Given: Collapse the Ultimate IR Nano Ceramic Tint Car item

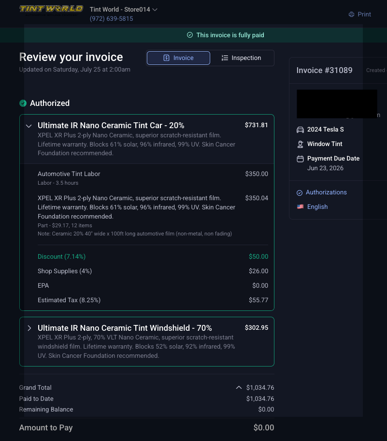Looking at the screenshot, I should [x=29, y=126].
